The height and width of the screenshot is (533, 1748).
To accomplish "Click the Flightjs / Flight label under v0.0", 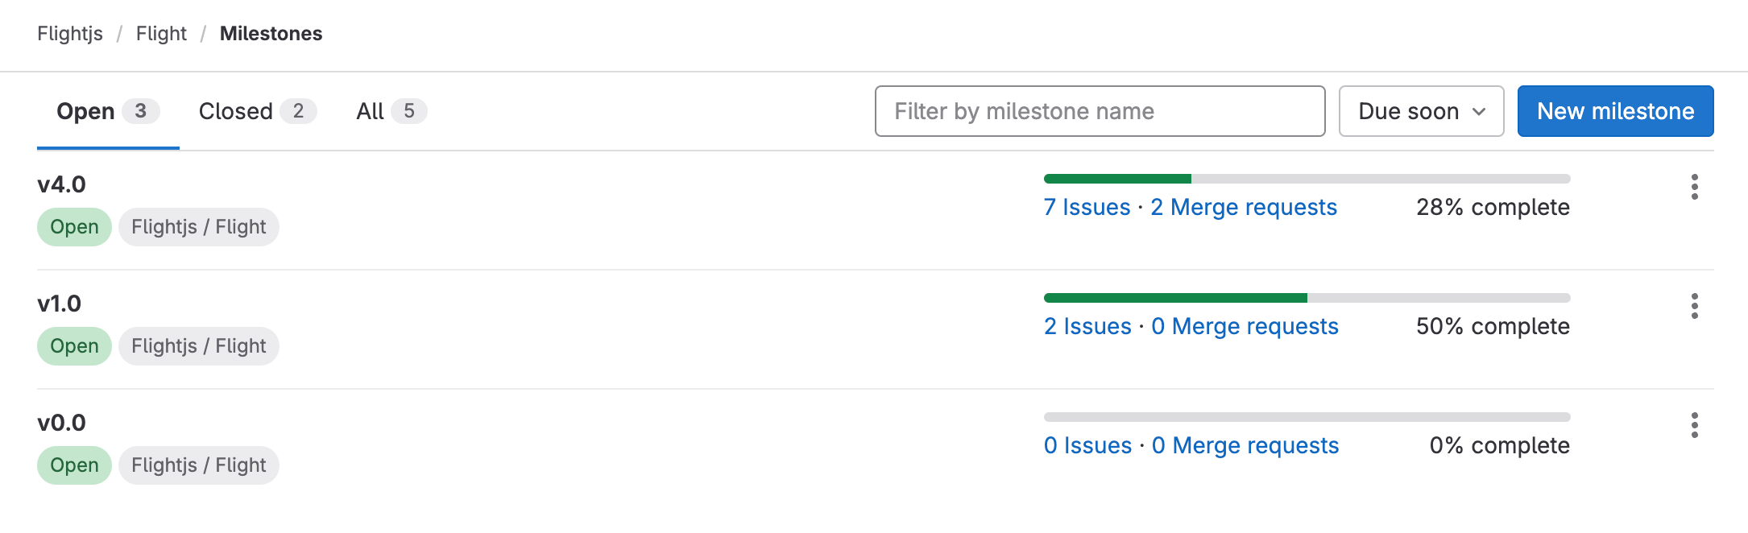I will 198,465.
